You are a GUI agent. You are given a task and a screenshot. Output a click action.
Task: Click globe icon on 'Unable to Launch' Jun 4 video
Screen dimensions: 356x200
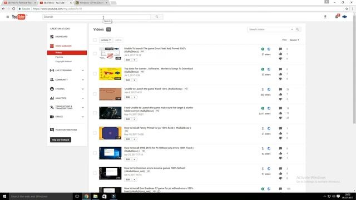tap(269, 89)
